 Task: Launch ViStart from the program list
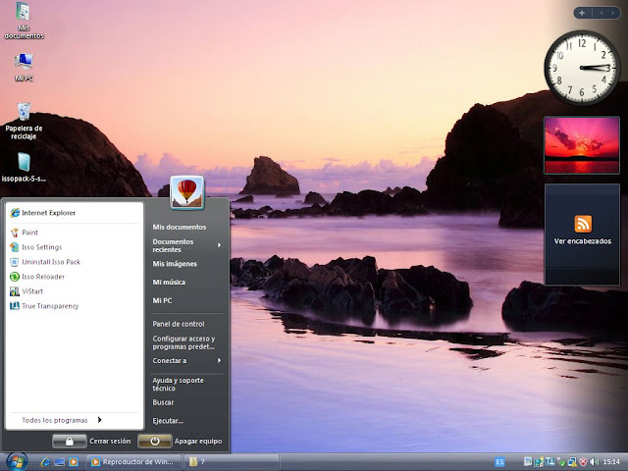31,291
